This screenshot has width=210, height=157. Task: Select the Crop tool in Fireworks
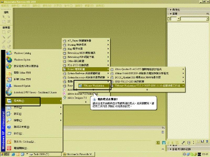click(x=9, y=21)
